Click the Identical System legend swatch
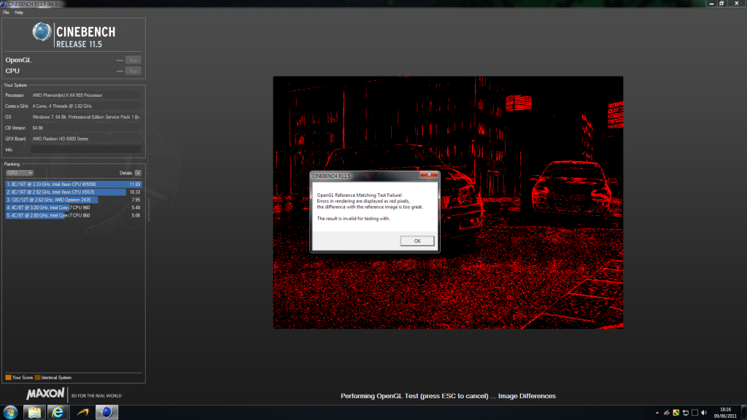 (38, 378)
